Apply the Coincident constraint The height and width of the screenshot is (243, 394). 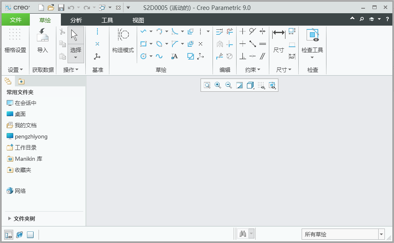(253, 56)
